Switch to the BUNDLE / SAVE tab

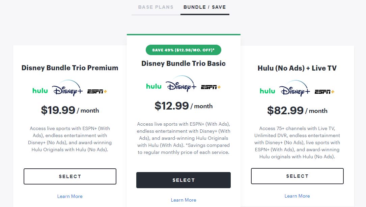tap(205, 7)
